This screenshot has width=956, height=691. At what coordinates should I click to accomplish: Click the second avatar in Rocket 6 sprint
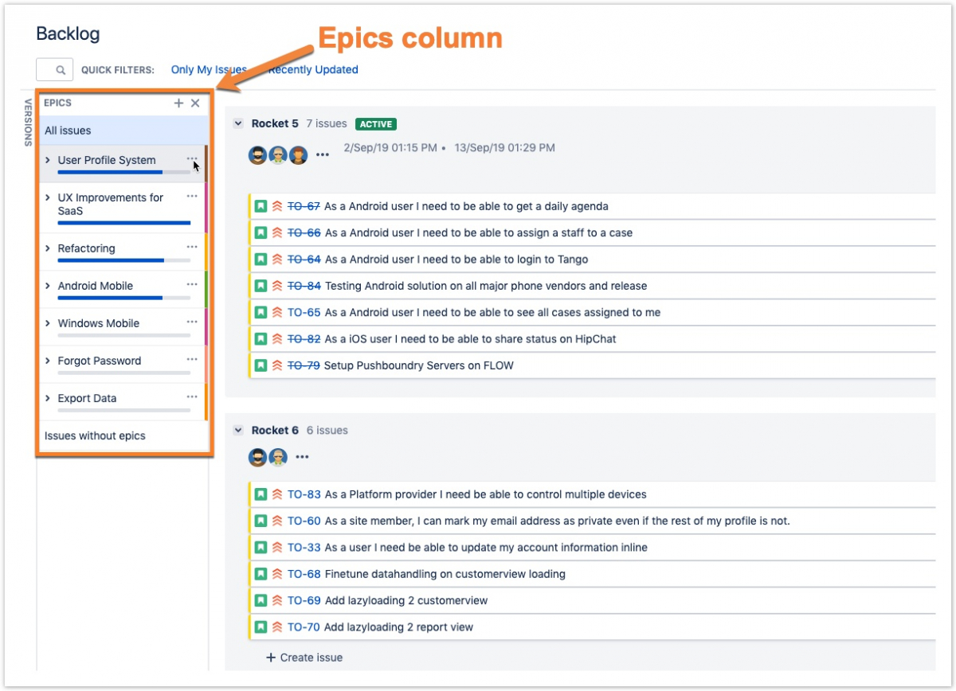click(277, 457)
